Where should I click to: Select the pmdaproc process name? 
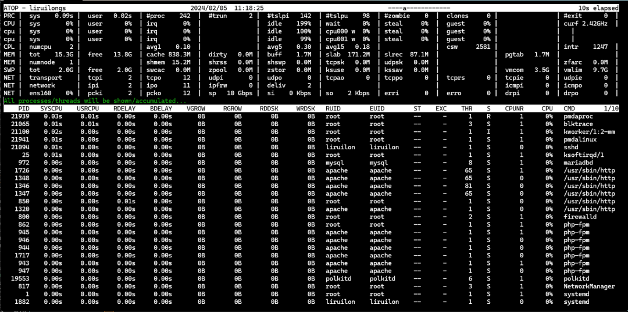coord(578,116)
